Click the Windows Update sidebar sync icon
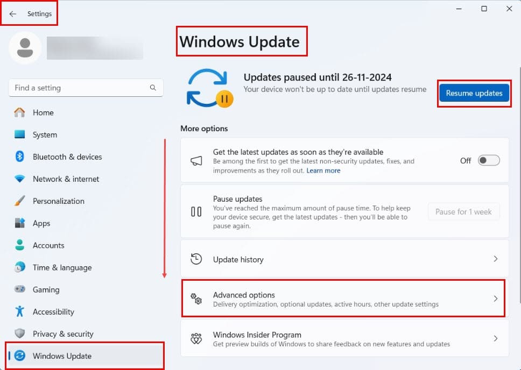Image resolution: width=521 pixels, height=370 pixels. pyautogui.click(x=19, y=355)
